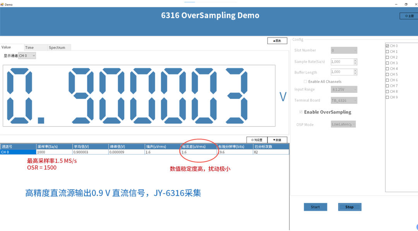This screenshot has width=418, height=231.
Task: Toggle Enable All Channels
Action: [x=305, y=81]
